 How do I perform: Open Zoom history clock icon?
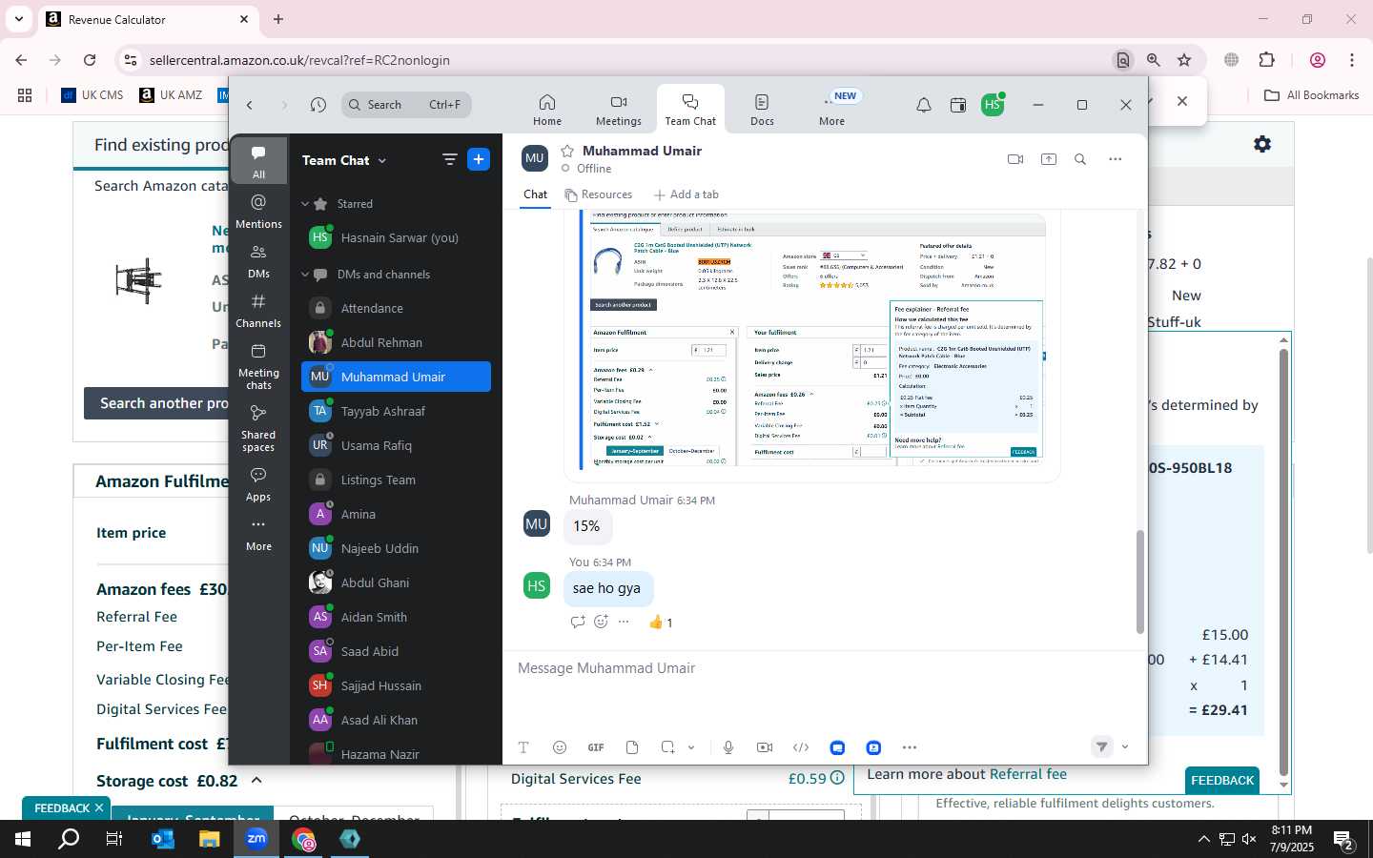[318, 105]
